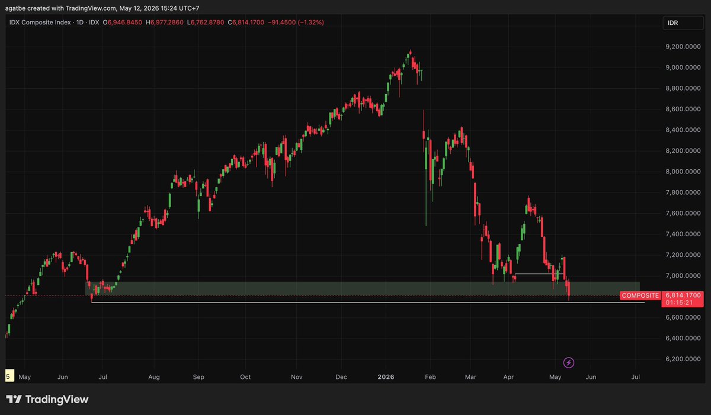Select the long white horizontal line below price
This screenshot has width=711, height=415.
[368, 303]
